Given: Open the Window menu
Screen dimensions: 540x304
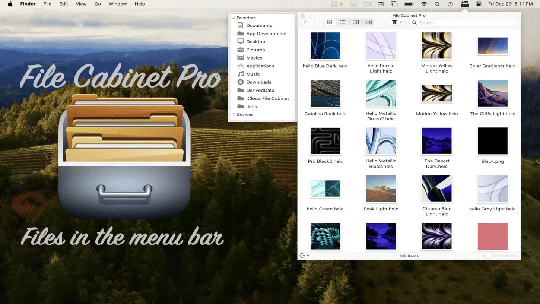Looking at the screenshot, I should point(118,4).
